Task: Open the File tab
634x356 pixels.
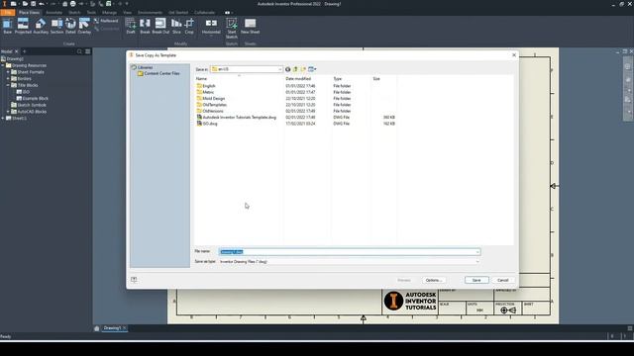Action: 8,13
